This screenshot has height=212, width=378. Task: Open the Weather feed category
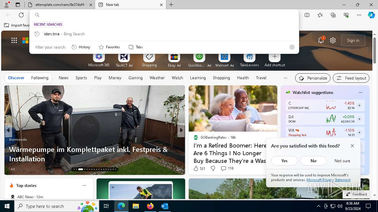tap(157, 78)
